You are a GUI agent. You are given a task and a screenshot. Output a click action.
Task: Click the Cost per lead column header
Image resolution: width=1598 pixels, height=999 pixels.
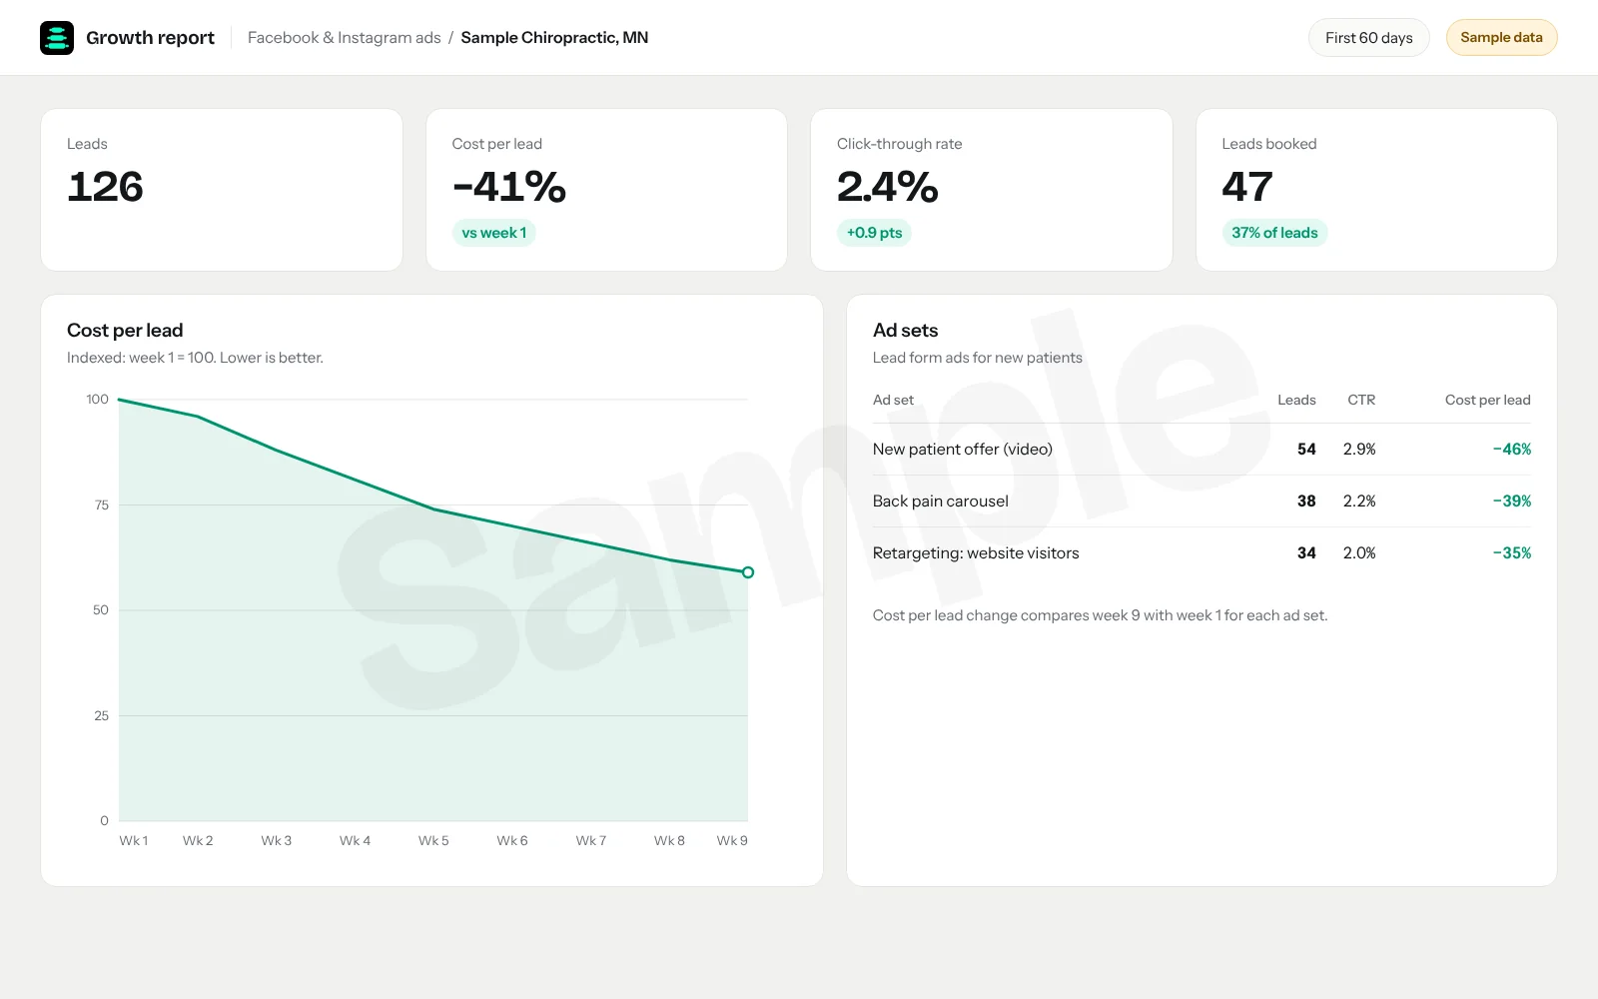tap(1487, 400)
